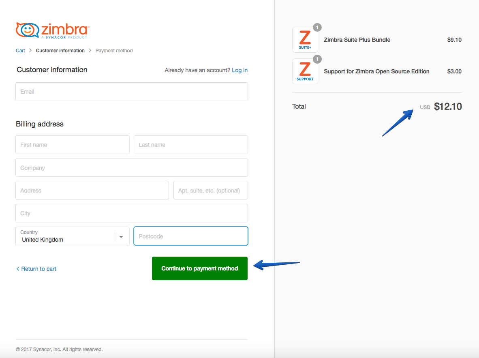Focus the Email input field

click(132, 92)
